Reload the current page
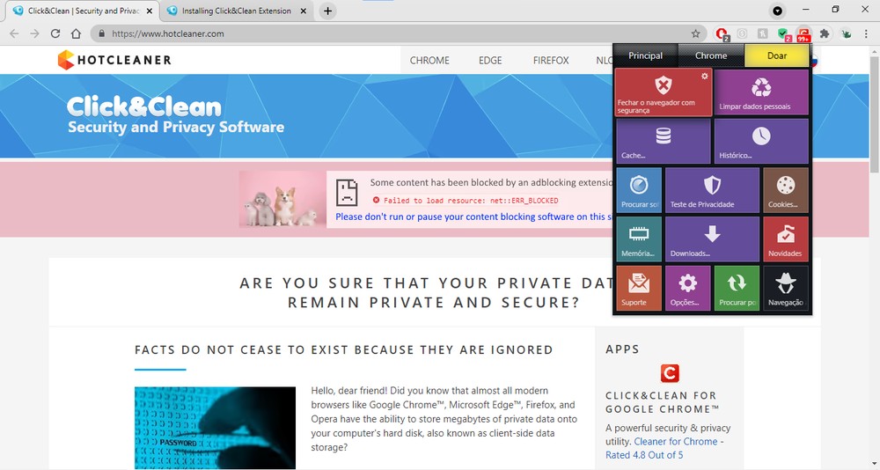Viewport: 880px width, 470px height. coord(55,33)
